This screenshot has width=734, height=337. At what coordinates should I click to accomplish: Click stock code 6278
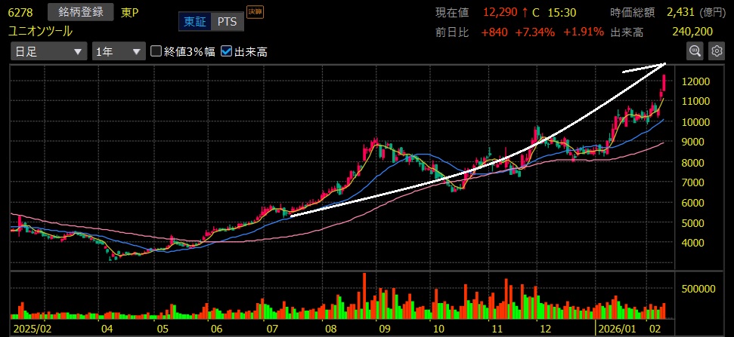tap(20, 13)
